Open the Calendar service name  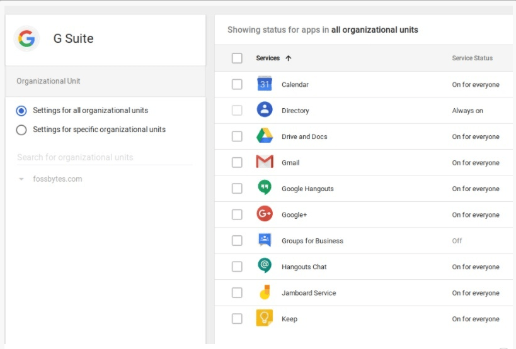coord(295,84)
